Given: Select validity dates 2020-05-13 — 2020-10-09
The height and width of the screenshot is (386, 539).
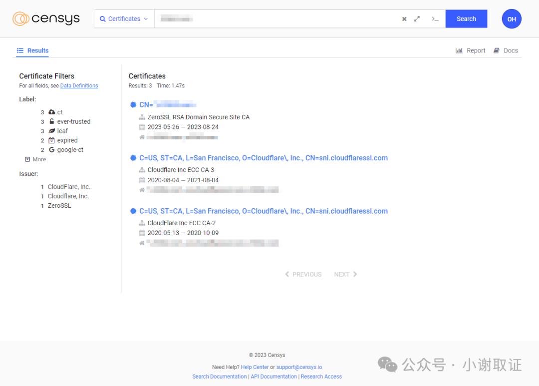Looking at the screenshot, I should coord(183,233).
